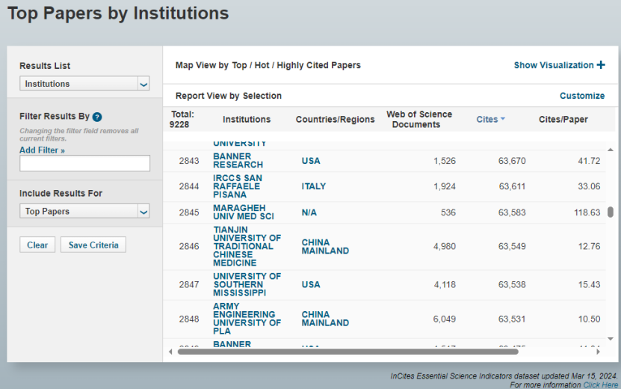Open BANNER RESEARCH institution link in row 2843
This screenshot has height=389, width=621.
click(238, 161)
